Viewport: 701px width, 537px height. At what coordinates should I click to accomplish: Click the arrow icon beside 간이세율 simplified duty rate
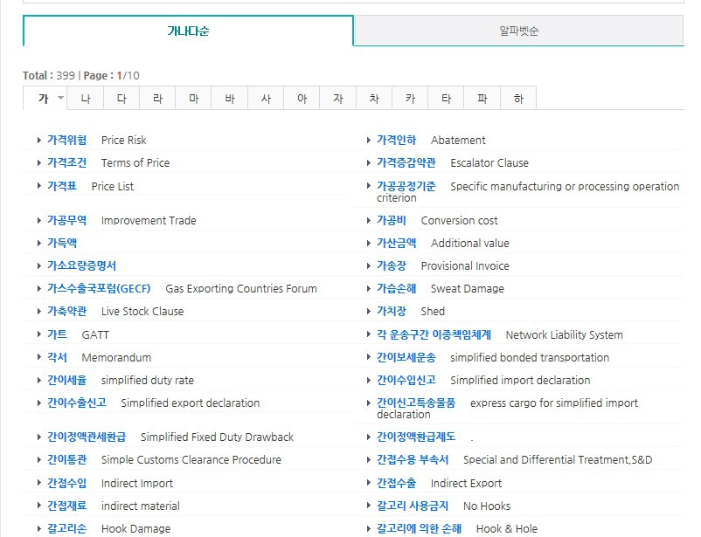coord(38,380)
